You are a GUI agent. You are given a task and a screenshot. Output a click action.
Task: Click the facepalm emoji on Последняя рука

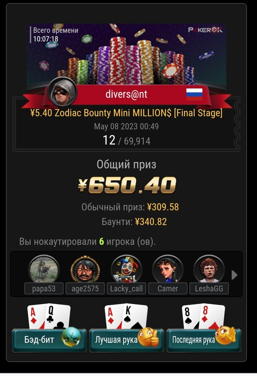[x=225, y=336]
